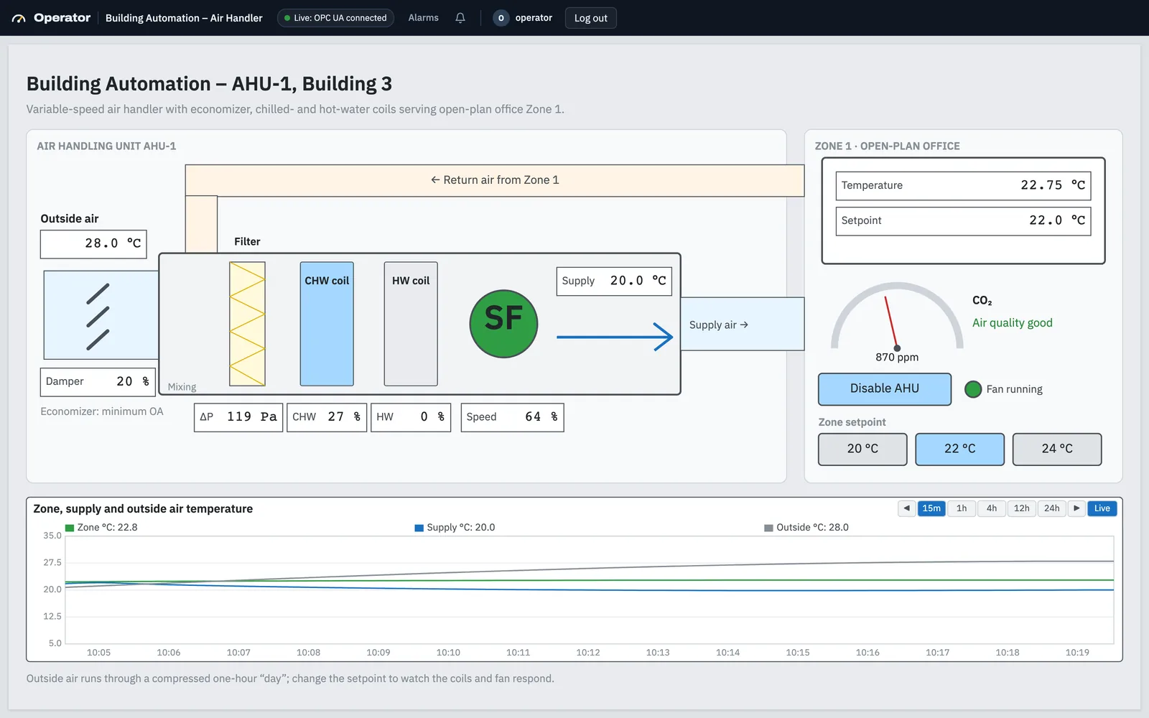Click the Outside air 28.0 °C field
The image size is (1149, 718).
click(93, 244)
